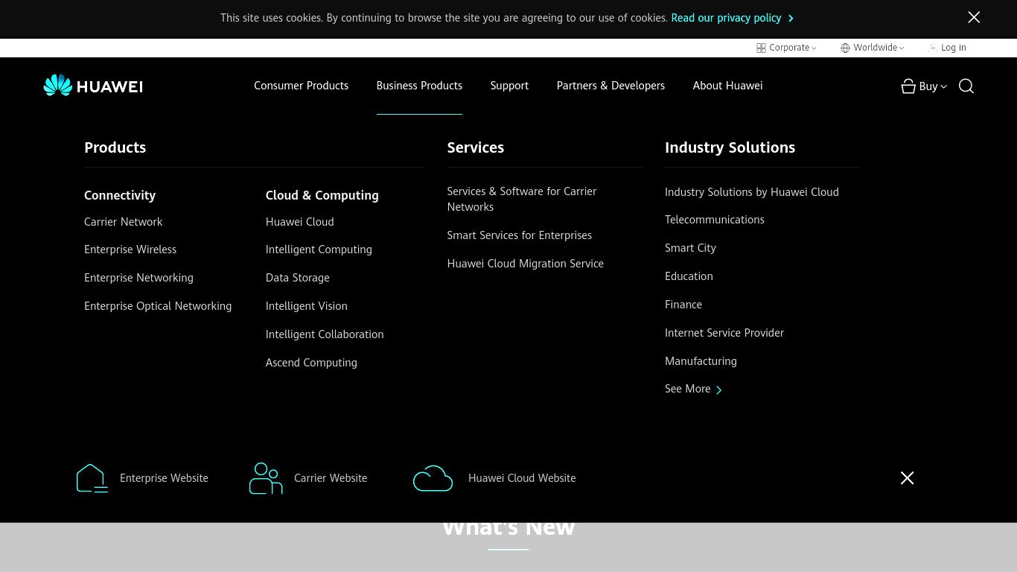Click the Corporate grid icon

point(761,48)
